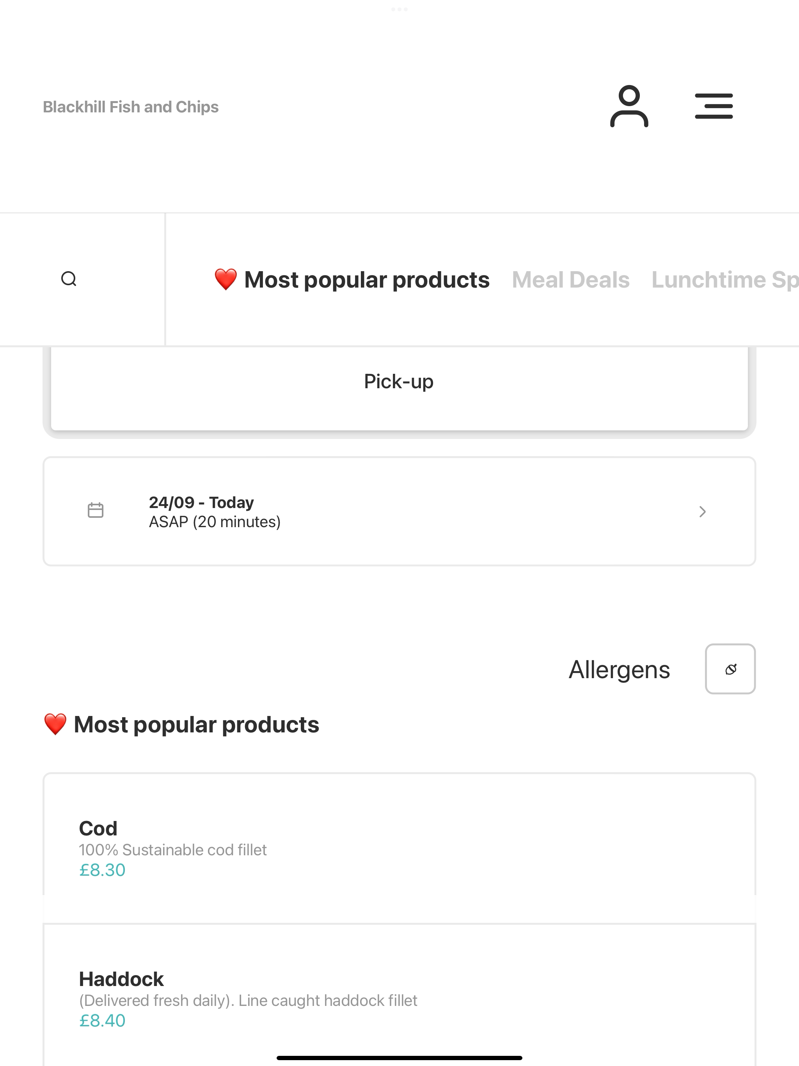This screenshot has height=1066, width=799.
Task: Open the Haddock product card
Action: 399,995
